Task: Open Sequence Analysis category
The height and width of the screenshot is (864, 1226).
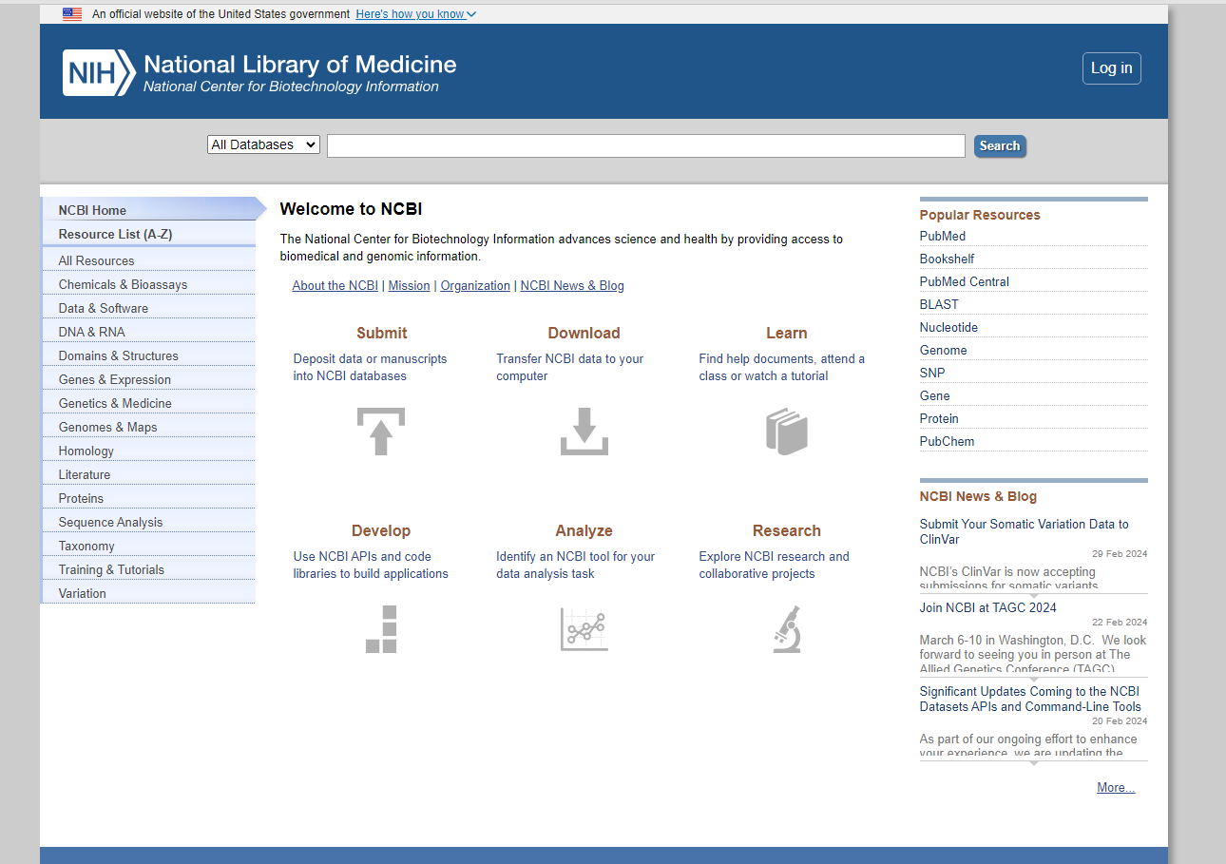Action: [149, 522]
